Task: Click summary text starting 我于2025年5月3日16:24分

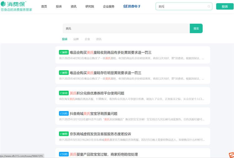Action: [132, 140]
